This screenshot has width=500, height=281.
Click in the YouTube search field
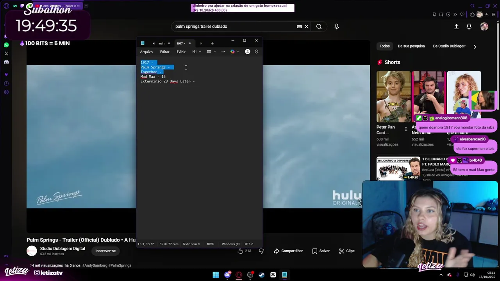point(234,27)
